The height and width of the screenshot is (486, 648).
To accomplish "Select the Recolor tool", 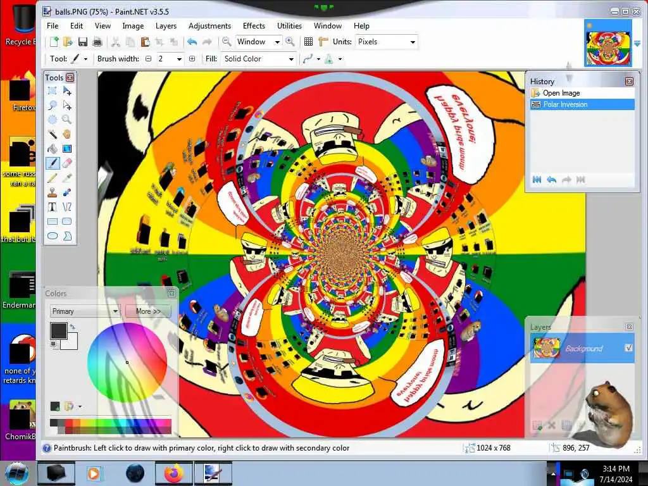I will [x=67, y=192].
